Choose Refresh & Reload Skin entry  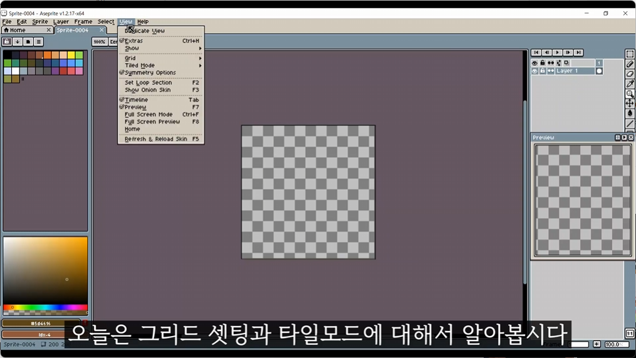click(x=160, y=139)
